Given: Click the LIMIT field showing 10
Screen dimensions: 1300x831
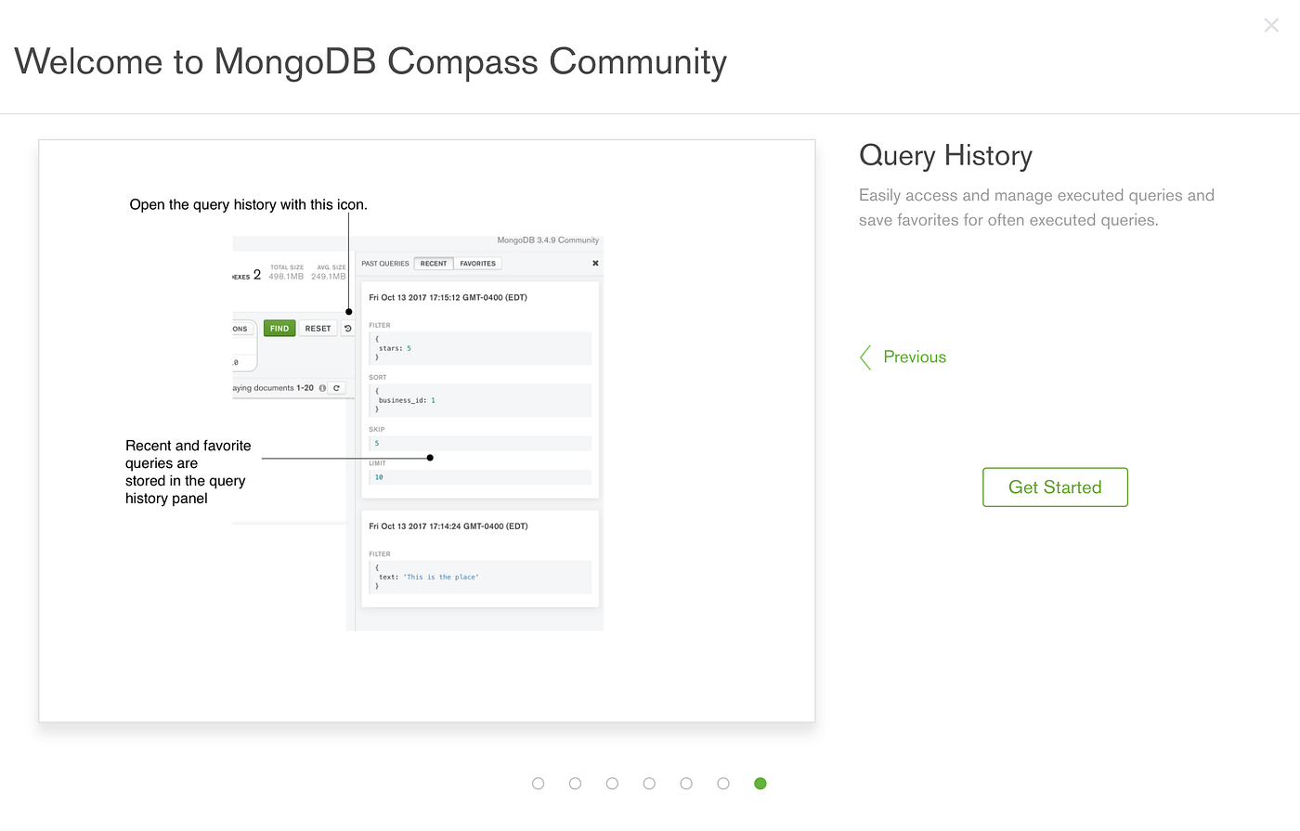Looking at the screenshot, I should click(x=480, y=476).
